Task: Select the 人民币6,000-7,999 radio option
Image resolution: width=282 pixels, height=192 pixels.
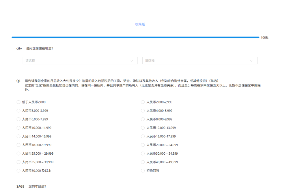Action: point(18,119)
